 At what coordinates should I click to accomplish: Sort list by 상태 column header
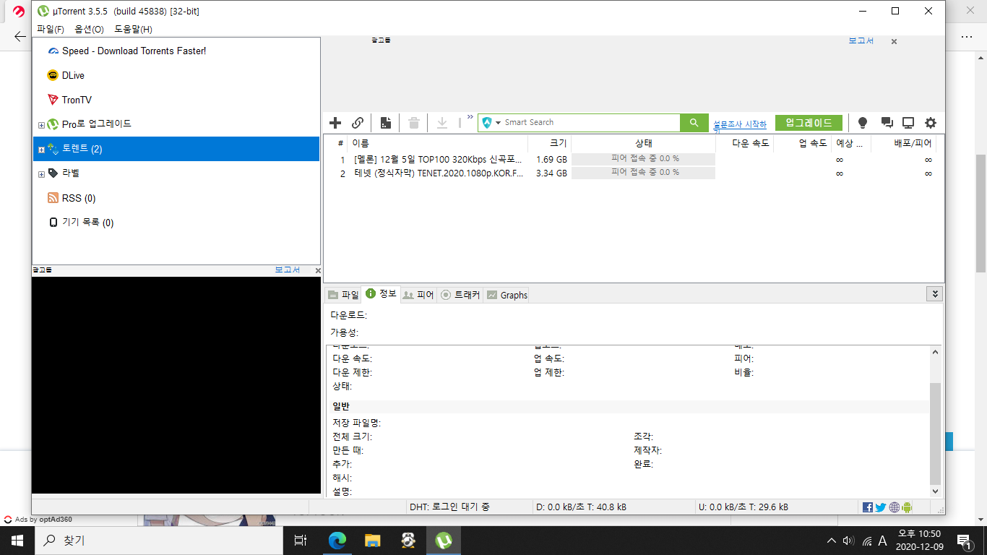click(x=643, y=143)
